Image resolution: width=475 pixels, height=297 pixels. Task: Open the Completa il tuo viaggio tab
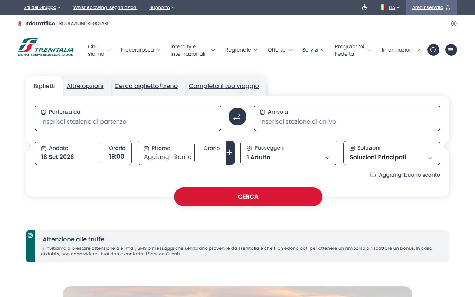tap(224, 86)
